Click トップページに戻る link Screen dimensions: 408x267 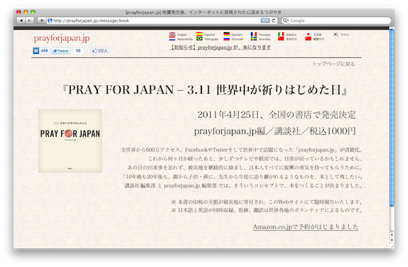333,64
